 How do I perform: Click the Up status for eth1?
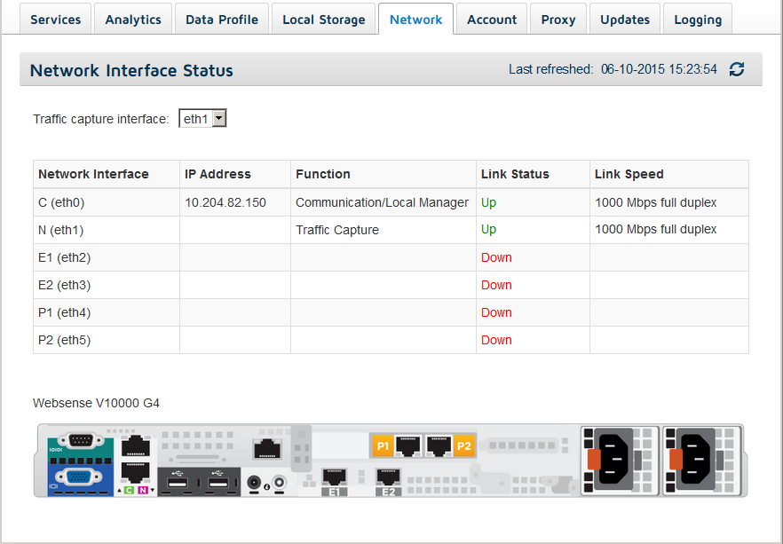point(488,230)
